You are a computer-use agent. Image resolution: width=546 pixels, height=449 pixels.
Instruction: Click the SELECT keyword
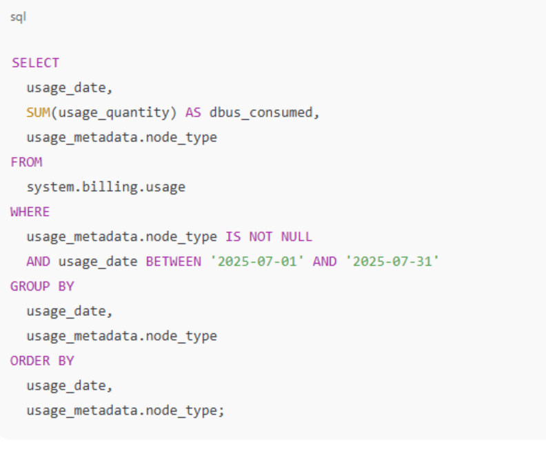(x=35, y=63)
